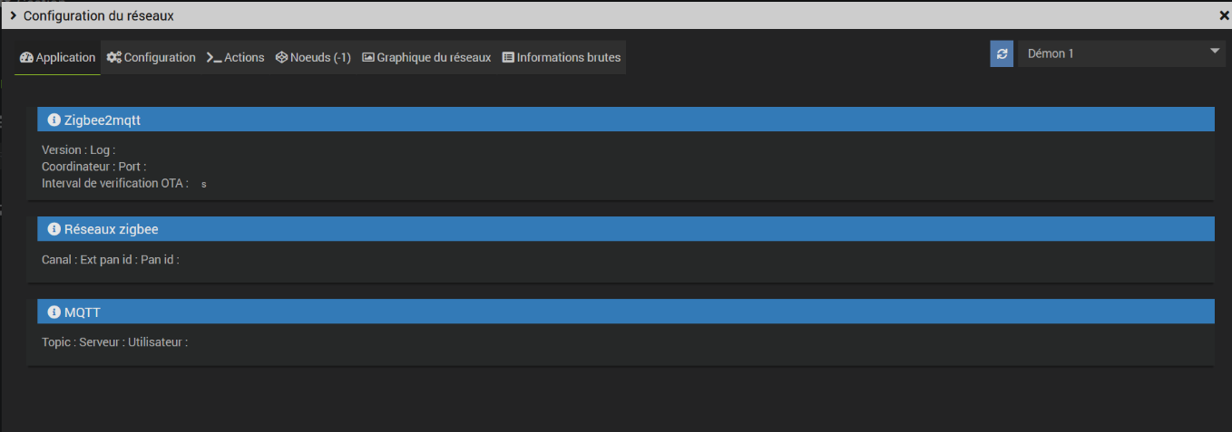Viewport: 1232px width, 432px height.
Task: Click the Canal : Ext pan id line
Action: (x=111, y=260)
